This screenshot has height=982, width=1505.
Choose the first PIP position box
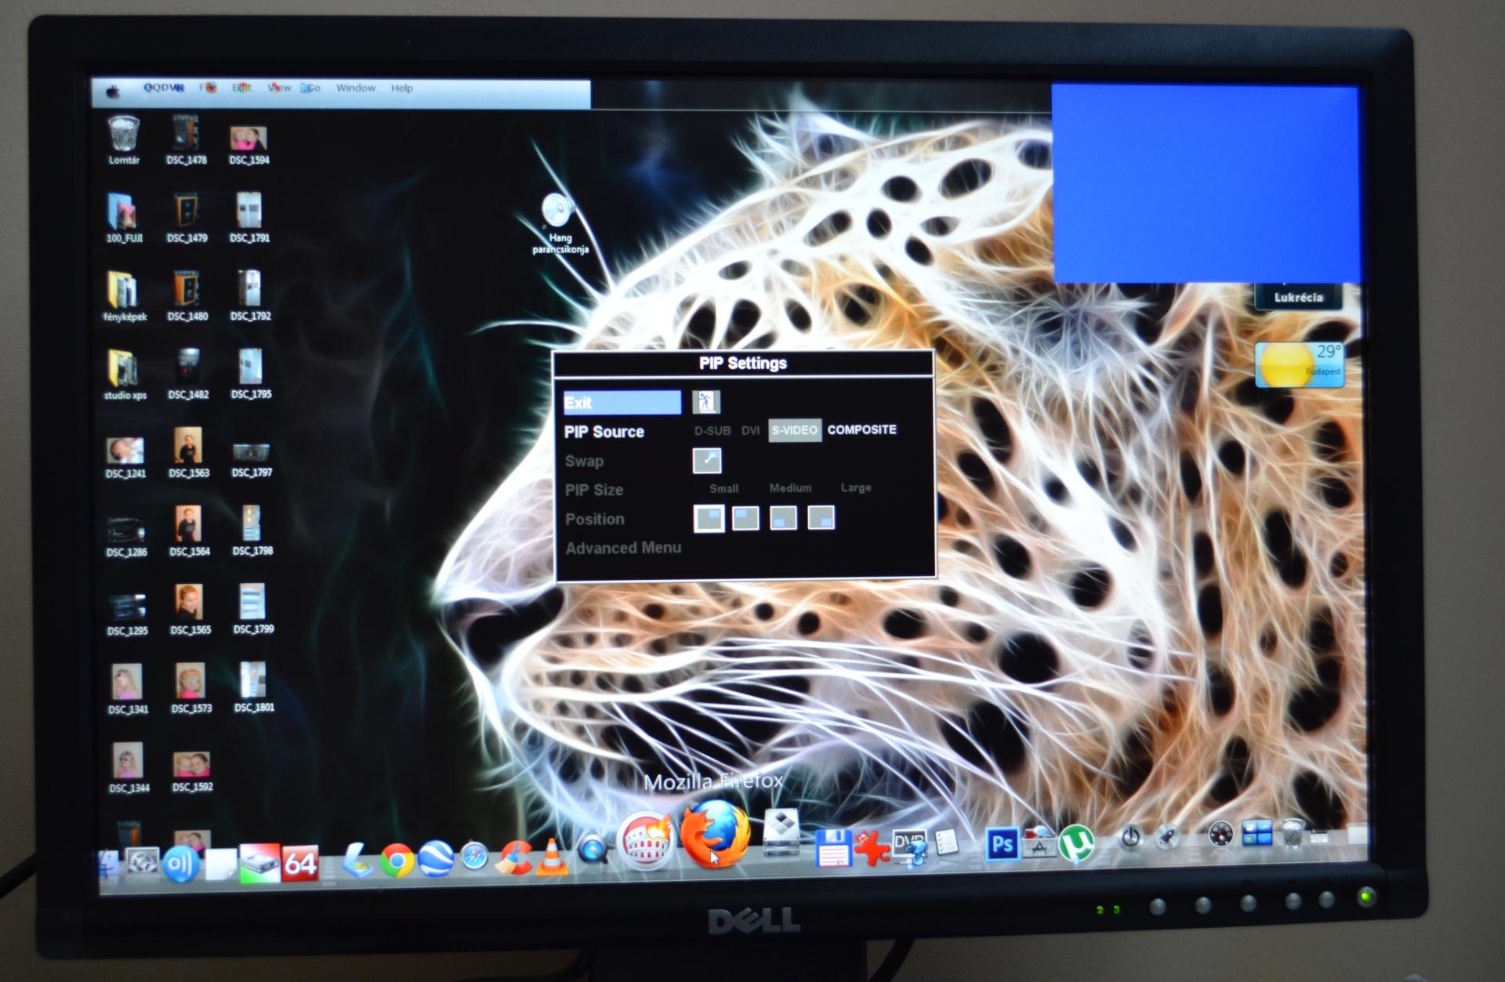(709, 518)
